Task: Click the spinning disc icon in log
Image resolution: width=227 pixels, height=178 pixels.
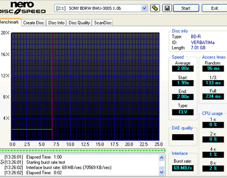Action: pos(2,162)
